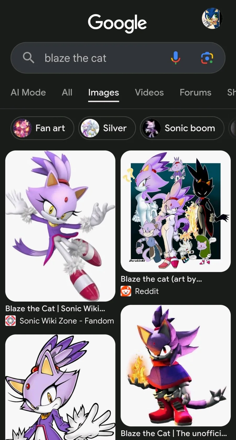This screenshot has height=440, width=236.
Task: Open the Forums tab
Action: click(x=195, y=93)
